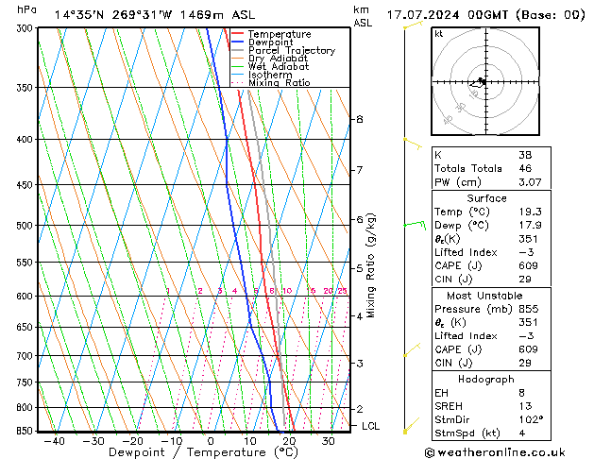Click the 'hPa' axis unit label
Screen dimensions: 594x459
[26, 9]
